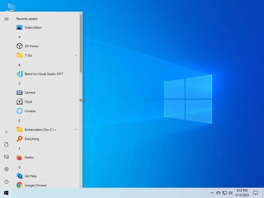Viewport: 264px width, 198px height.
Task: Open Pictures from the Start sidebar
Action: click(x=6, y=157)
